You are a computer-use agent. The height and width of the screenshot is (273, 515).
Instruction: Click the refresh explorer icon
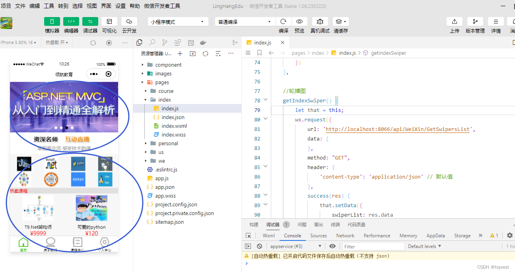[206, 54]
